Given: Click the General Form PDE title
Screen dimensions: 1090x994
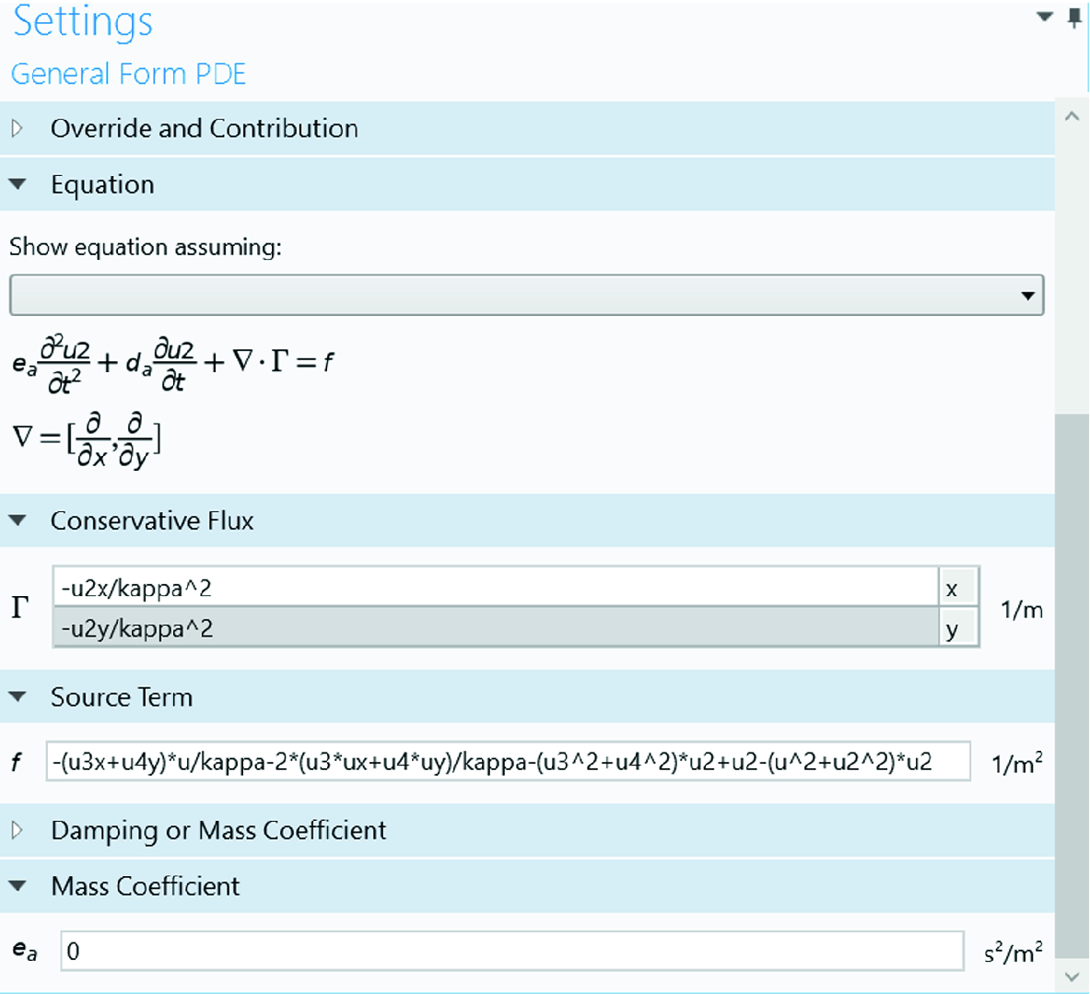Looking at the screenshot, I should click(x=128, y=74).
